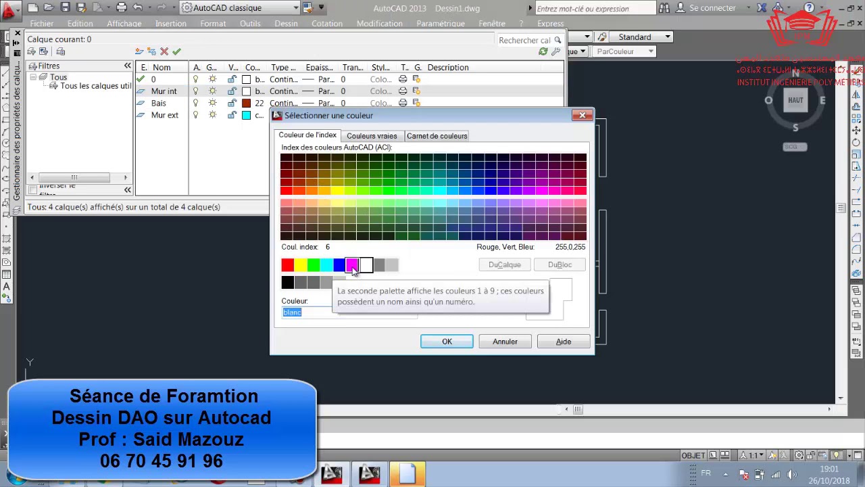Screen dimensions: 865x487
Task: Click the New drawing icon in quick access toolbar
Action: point(32,7)
